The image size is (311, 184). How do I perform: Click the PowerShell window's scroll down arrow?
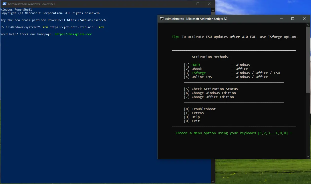point(213,181)
